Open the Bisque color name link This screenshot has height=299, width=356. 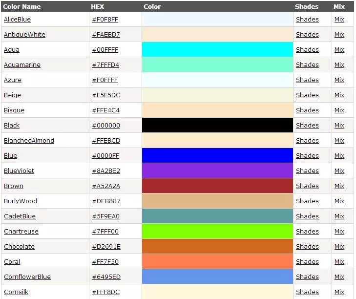click(x=14, y=110)
